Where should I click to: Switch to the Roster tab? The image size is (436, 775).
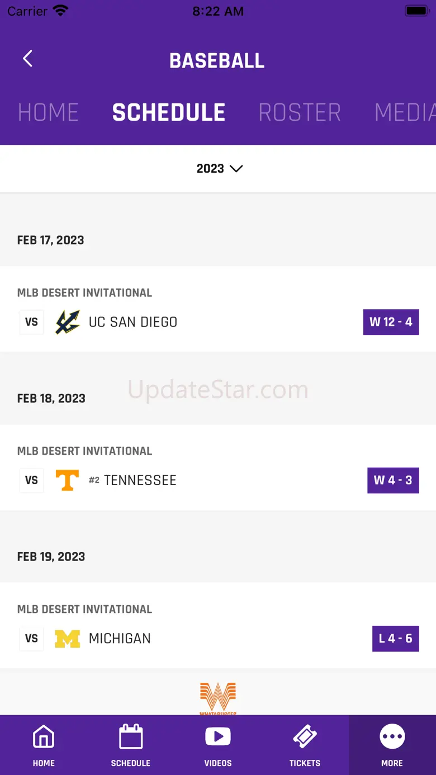point(300,112)
